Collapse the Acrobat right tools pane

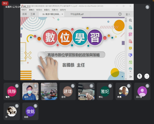click(131, 77)
